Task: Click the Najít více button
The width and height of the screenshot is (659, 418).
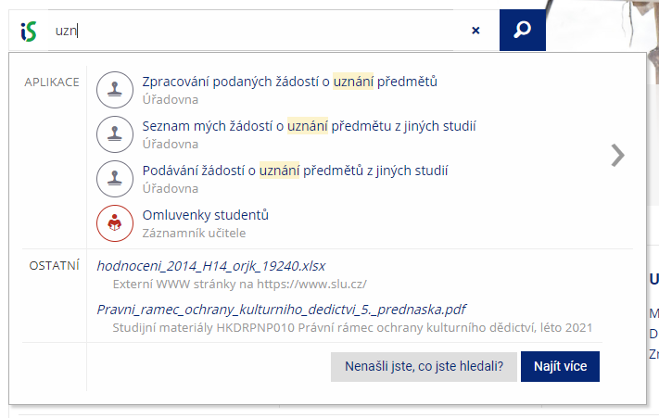Action: pyautogui.click(x=560, y=367)
